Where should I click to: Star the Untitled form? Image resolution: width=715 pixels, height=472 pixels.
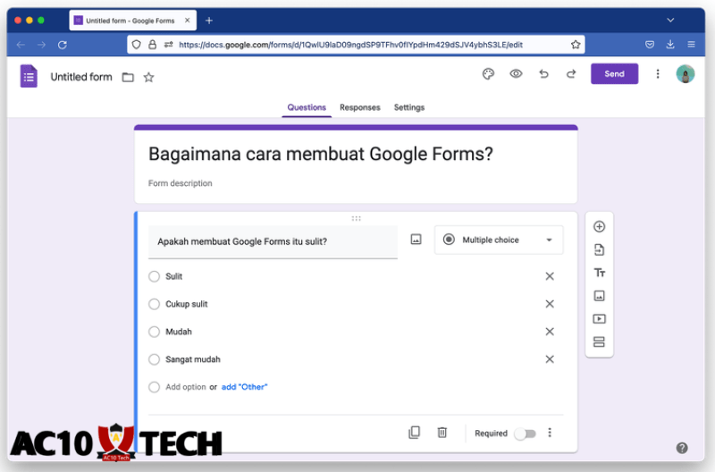pos(148,78)
